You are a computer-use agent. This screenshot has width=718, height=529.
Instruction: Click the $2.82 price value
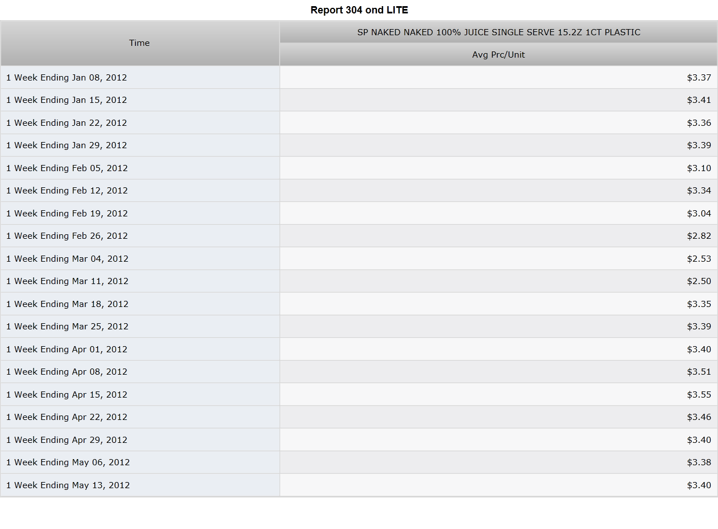699,236
